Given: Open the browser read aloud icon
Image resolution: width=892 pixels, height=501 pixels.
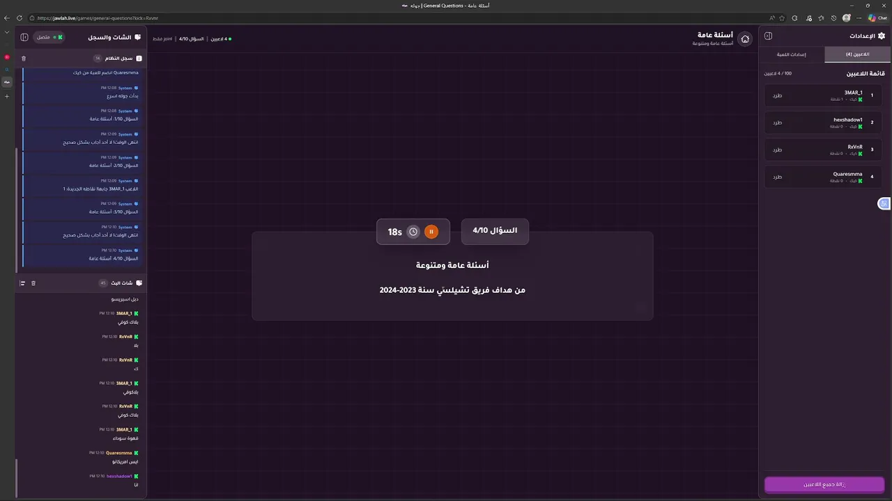Looking at the screenshot, I should pos(772,18).
